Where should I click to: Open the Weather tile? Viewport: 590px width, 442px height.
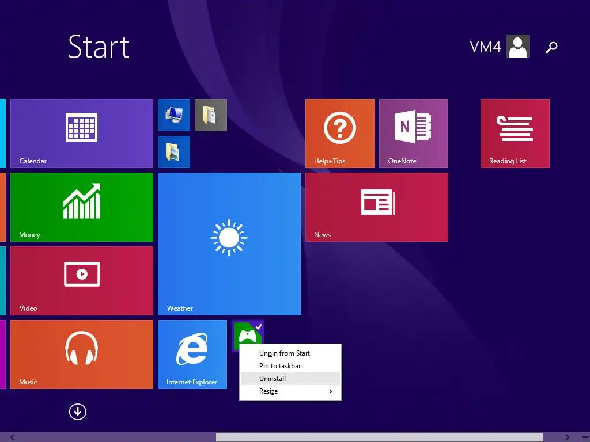tap(229, 244)
